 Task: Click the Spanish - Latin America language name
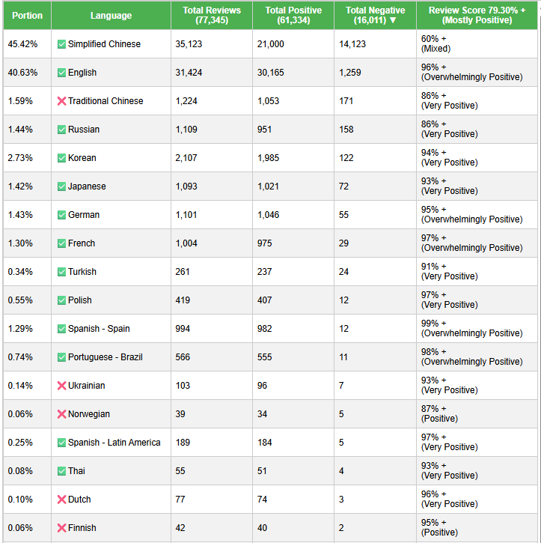pos(114,443)
